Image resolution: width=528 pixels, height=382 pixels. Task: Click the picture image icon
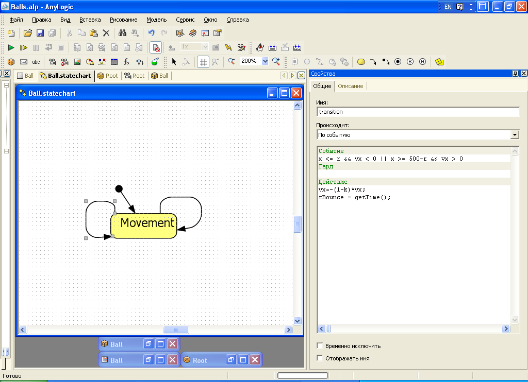pyautogui.click(x=77, y=62)
